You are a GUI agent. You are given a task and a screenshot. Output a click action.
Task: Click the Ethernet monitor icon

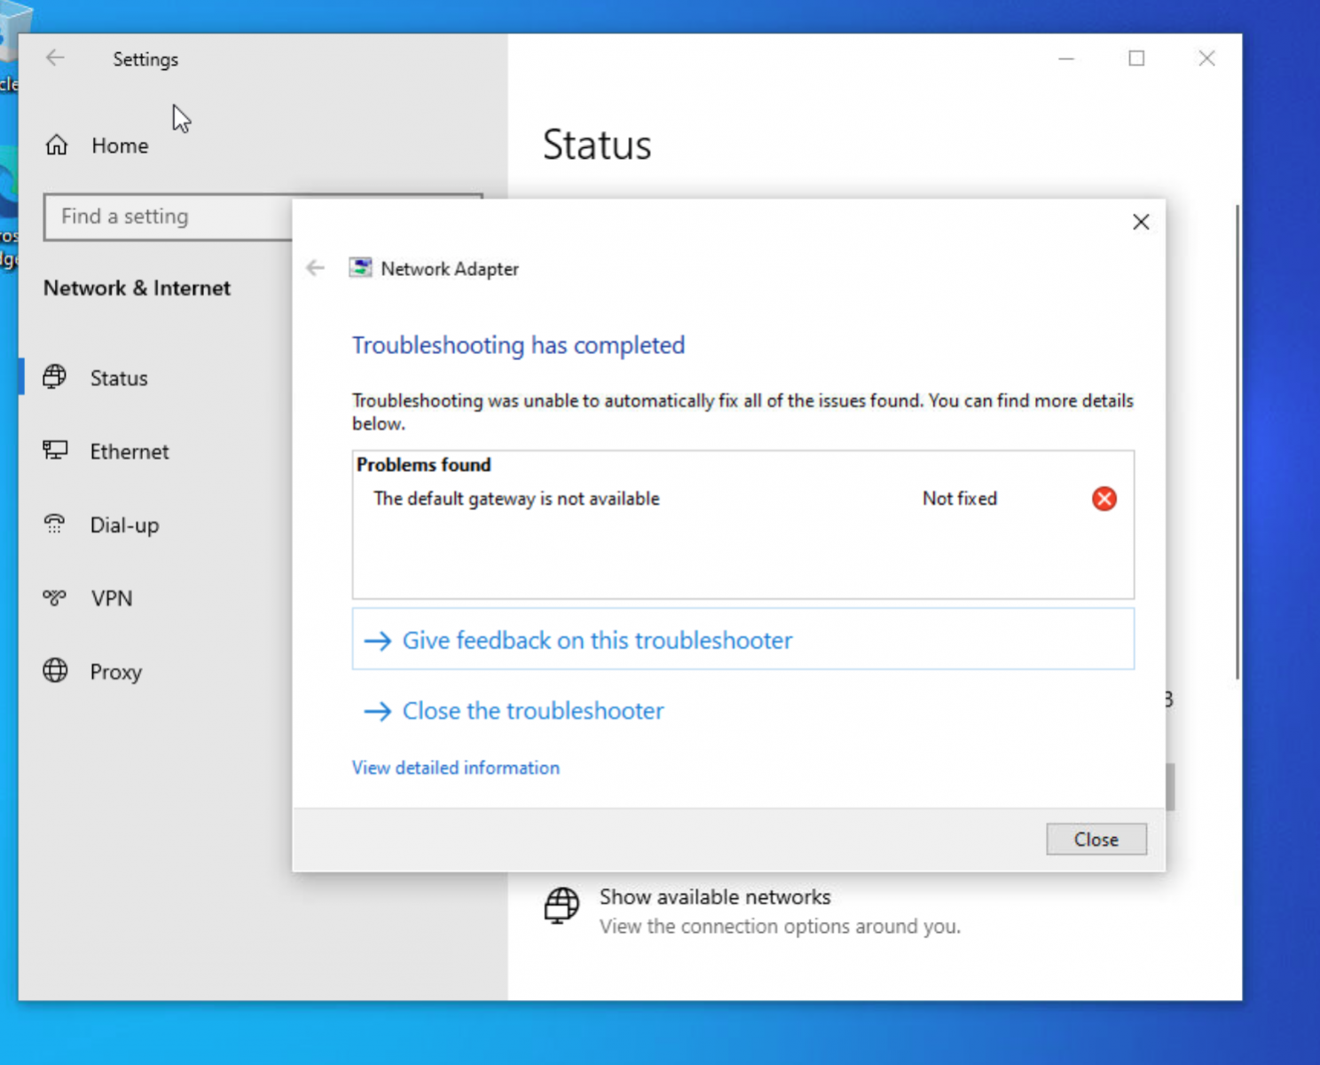pos(55,451)
